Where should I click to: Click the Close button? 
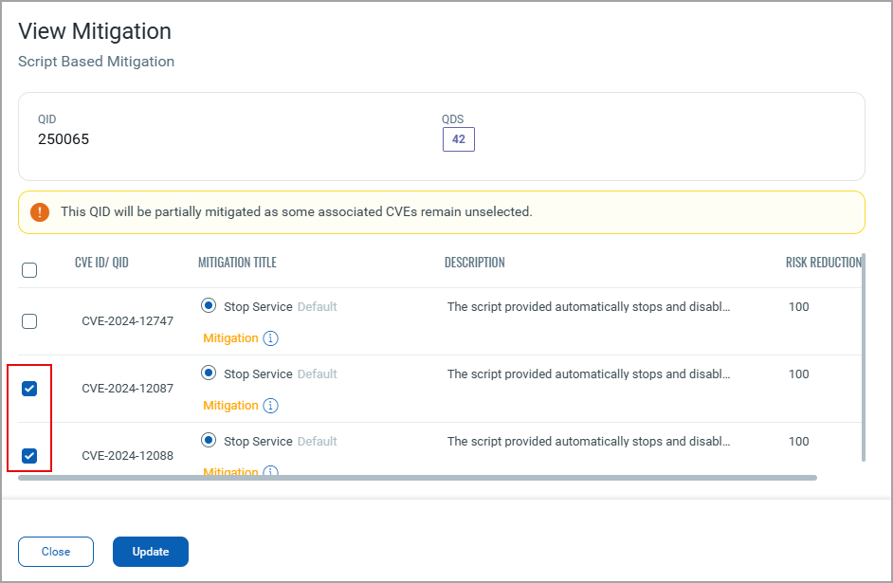[x=56, y=552]
